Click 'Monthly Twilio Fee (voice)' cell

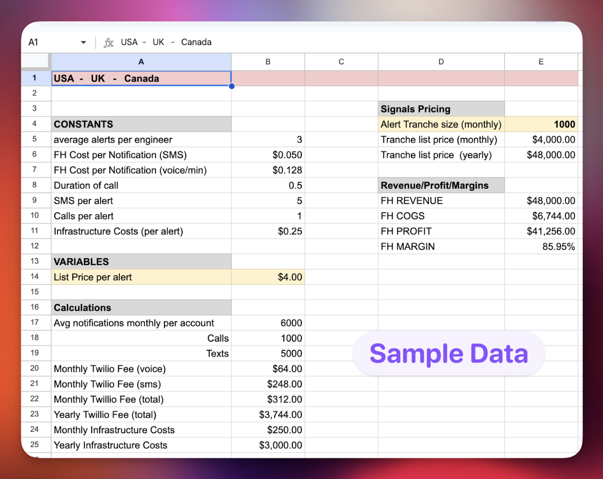click(141, 369)
